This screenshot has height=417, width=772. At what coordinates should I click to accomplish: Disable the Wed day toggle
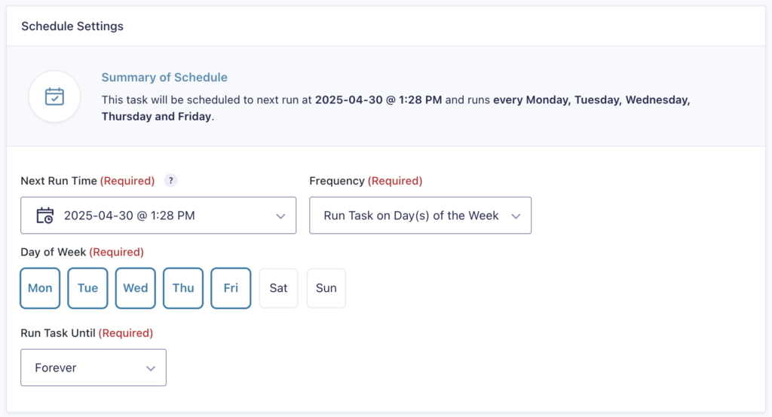(x=136, y=288)
